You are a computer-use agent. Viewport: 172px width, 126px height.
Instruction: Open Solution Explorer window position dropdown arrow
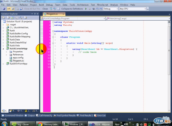pos(32,14)
